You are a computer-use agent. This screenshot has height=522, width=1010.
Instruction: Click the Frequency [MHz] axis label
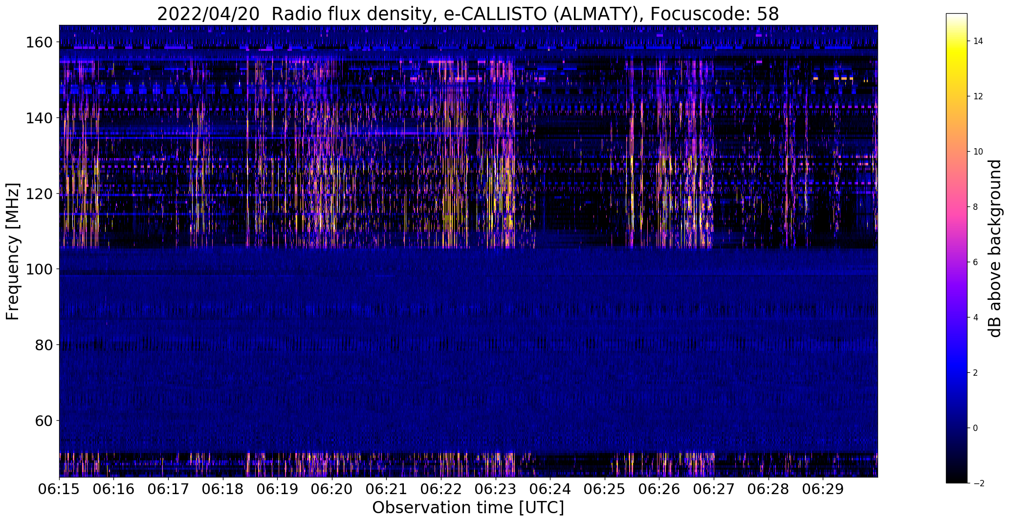pyautogui.click(x=13, y=251)
